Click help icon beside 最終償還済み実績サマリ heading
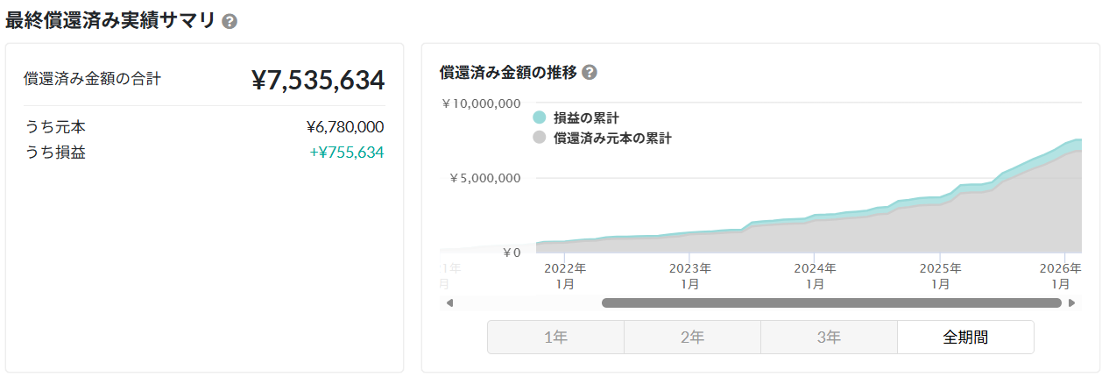The image size is (1109, 384). [230, 22]
